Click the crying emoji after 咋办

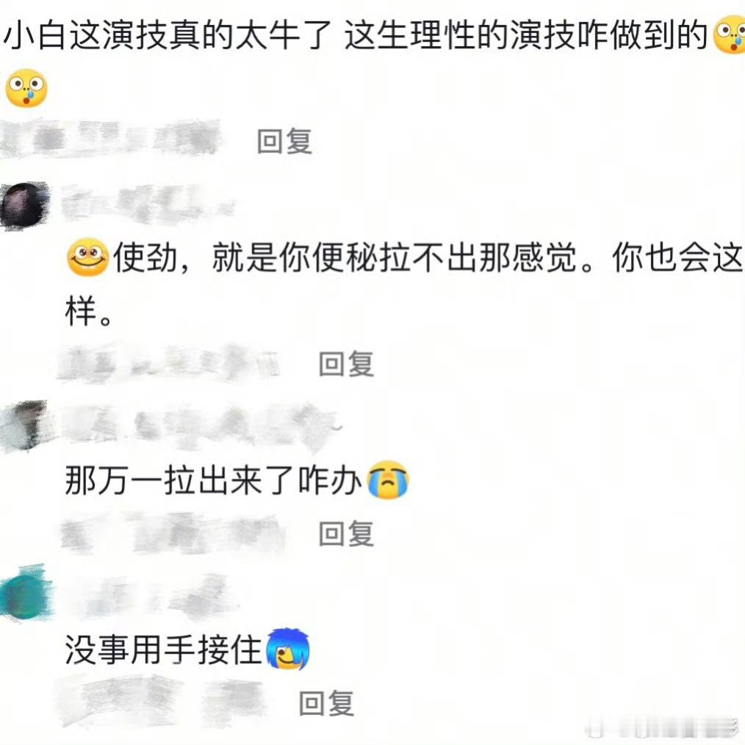(389, 480)
